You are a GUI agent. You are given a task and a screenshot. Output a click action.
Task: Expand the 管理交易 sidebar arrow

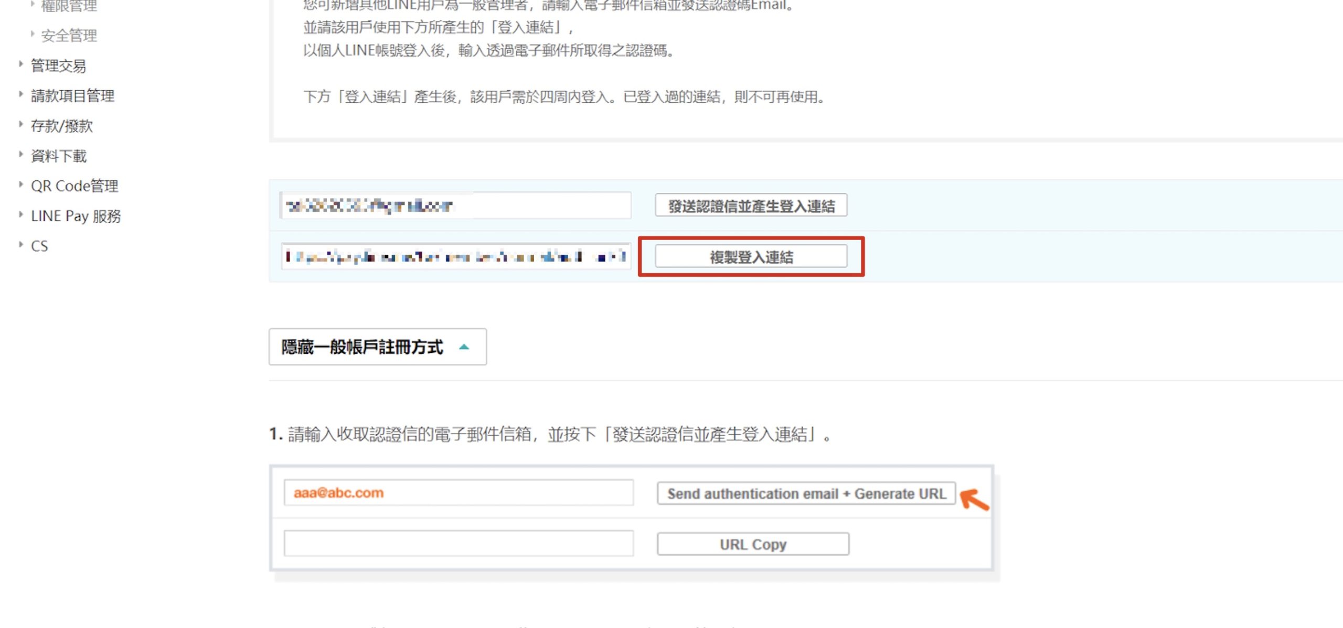click(x=20, y=64)
